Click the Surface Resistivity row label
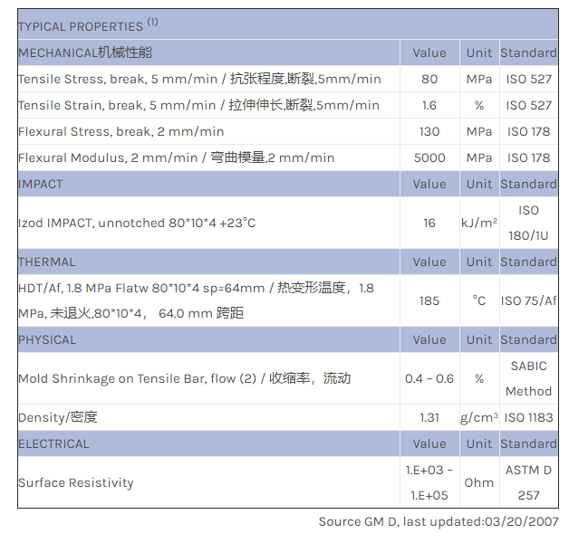 tap(76, 482)
